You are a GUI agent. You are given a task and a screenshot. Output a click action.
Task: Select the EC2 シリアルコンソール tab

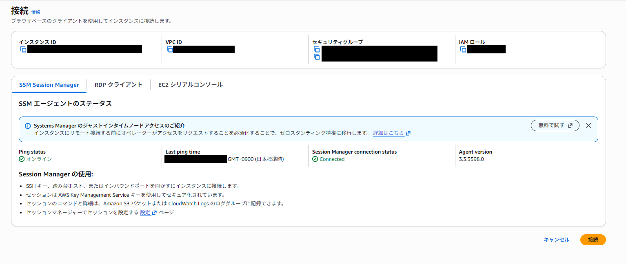point(190,85)
